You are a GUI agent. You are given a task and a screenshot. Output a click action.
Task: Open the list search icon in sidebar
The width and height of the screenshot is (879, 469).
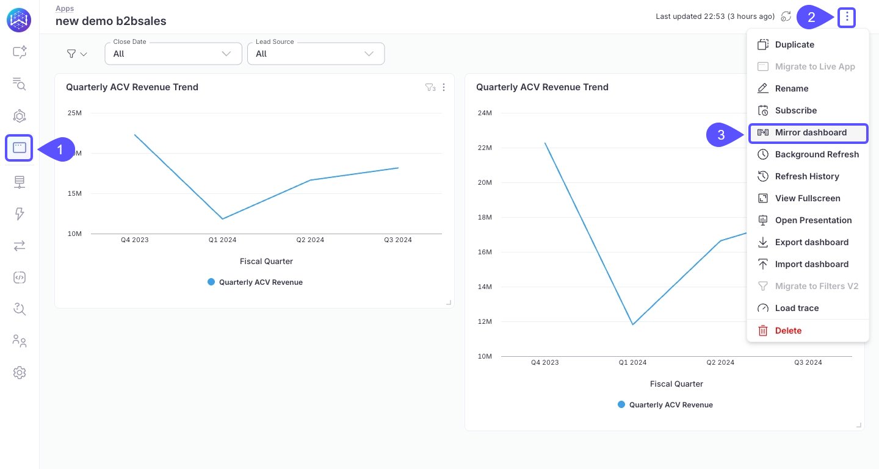click(x=20, y=84)
